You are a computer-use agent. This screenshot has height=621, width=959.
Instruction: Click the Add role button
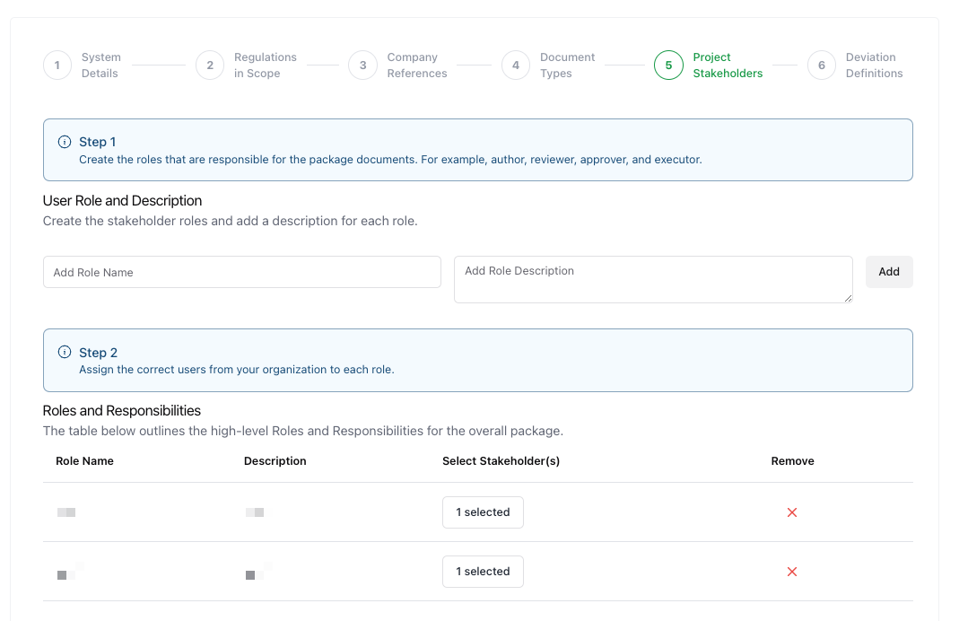point(889,272)
